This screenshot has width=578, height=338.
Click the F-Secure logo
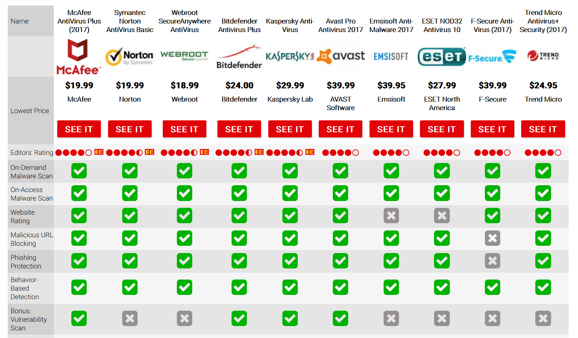492,57
